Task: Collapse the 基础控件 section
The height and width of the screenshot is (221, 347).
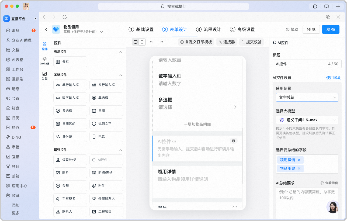Action: coord(121,75)
